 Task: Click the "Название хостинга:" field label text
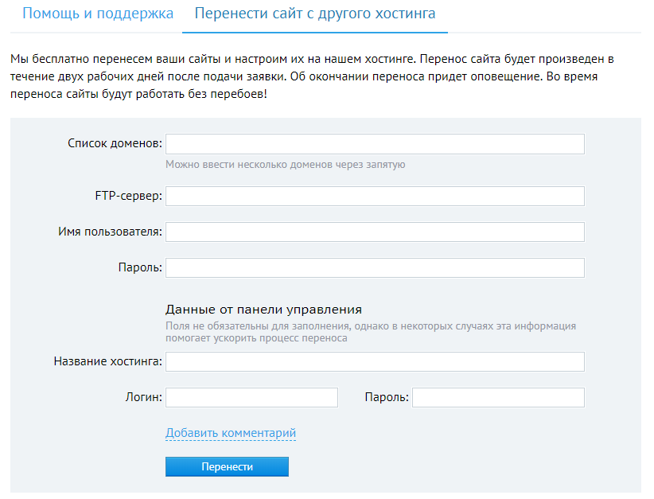107,362
